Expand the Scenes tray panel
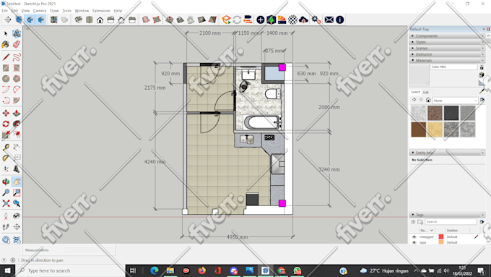The image size is (491, 277). point(447,48)
